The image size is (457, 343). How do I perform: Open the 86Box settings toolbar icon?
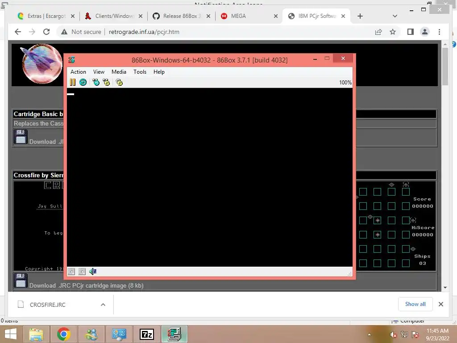coord(119,82)
